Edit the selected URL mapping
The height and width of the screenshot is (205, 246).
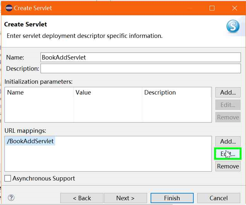(x=228, y=154)
